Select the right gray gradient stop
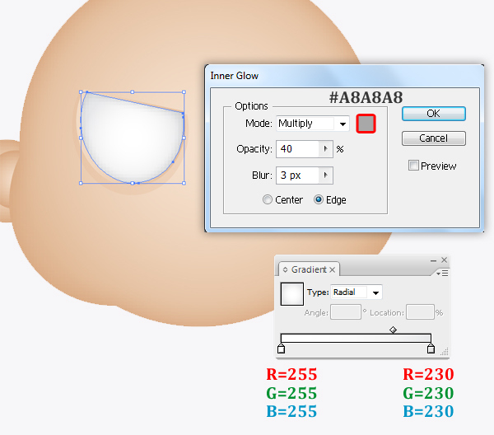The width and height of the screenshot is (494, 435). pyautogui.click(x=431, y=348)
